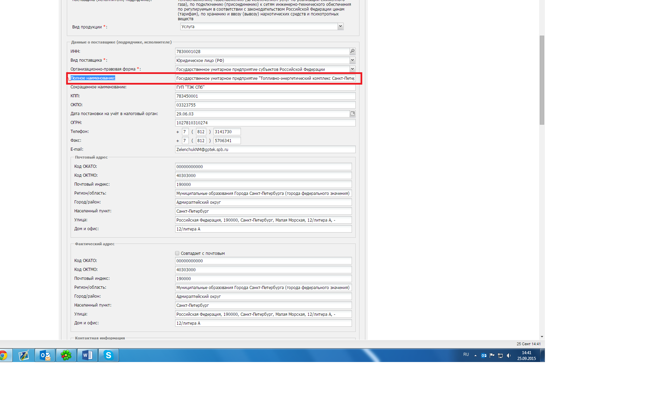Click the Action Center flag tray icon
Viewport: 658px width, 411px height.
click(492, 356)
